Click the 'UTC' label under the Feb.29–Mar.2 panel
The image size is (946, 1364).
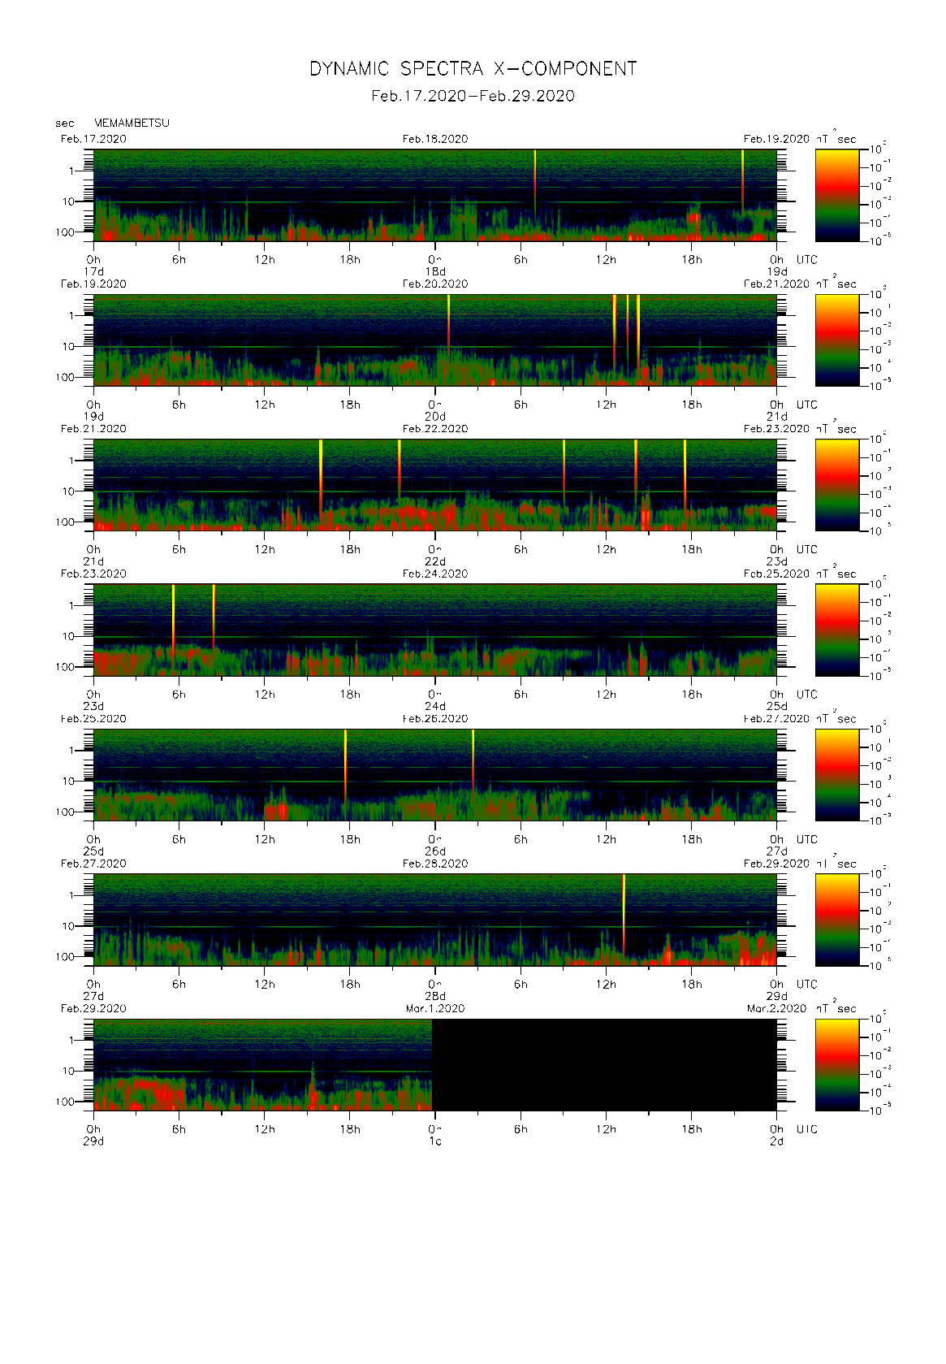click(806, 1129)
